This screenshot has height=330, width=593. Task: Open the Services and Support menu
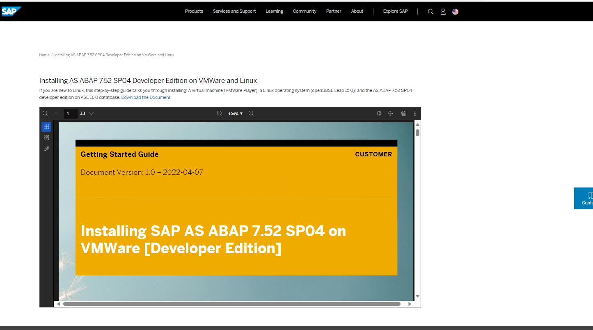tap(234, 11)
